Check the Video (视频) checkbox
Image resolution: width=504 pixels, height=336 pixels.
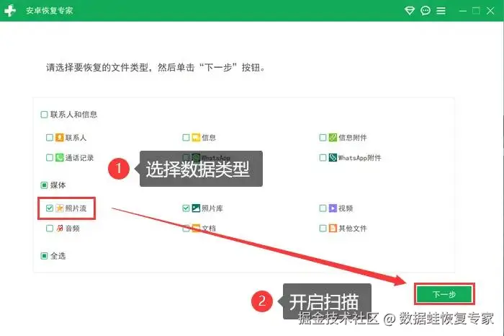coord(323,208)
